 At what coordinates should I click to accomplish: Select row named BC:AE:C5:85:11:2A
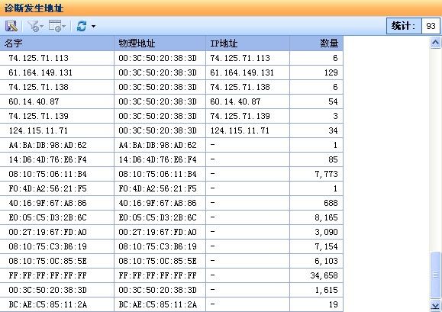(172, 304)
